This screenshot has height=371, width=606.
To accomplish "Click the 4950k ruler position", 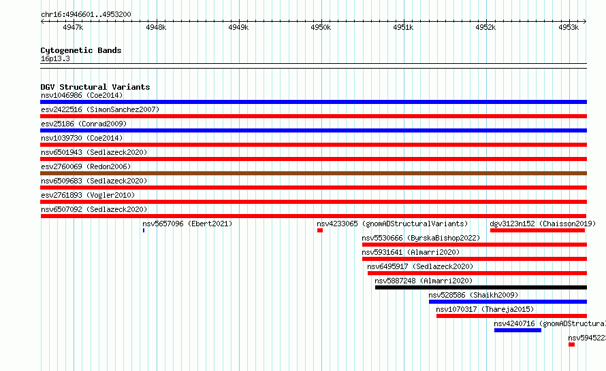I will tap(321, 27).
